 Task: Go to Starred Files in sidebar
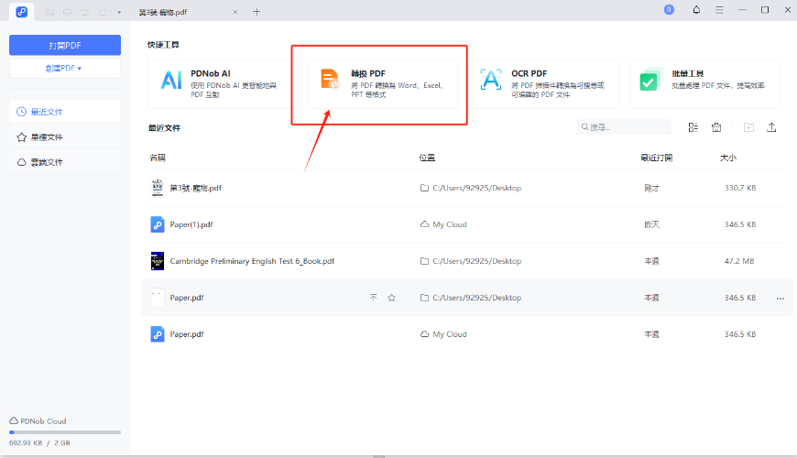coord(65,137)
